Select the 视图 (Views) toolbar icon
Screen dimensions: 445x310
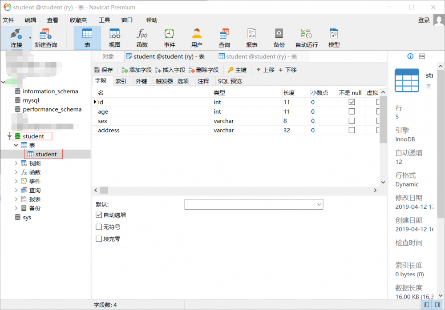[116, 38]
